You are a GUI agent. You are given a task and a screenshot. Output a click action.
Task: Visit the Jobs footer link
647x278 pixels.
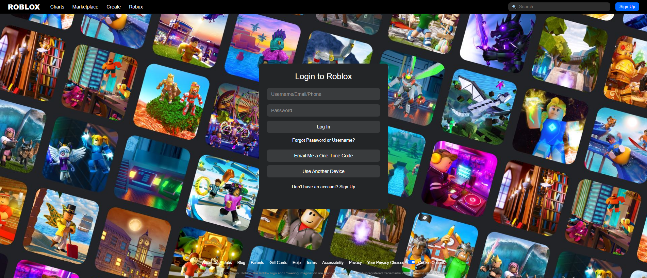pyautogui.click(x=228, y=263)
